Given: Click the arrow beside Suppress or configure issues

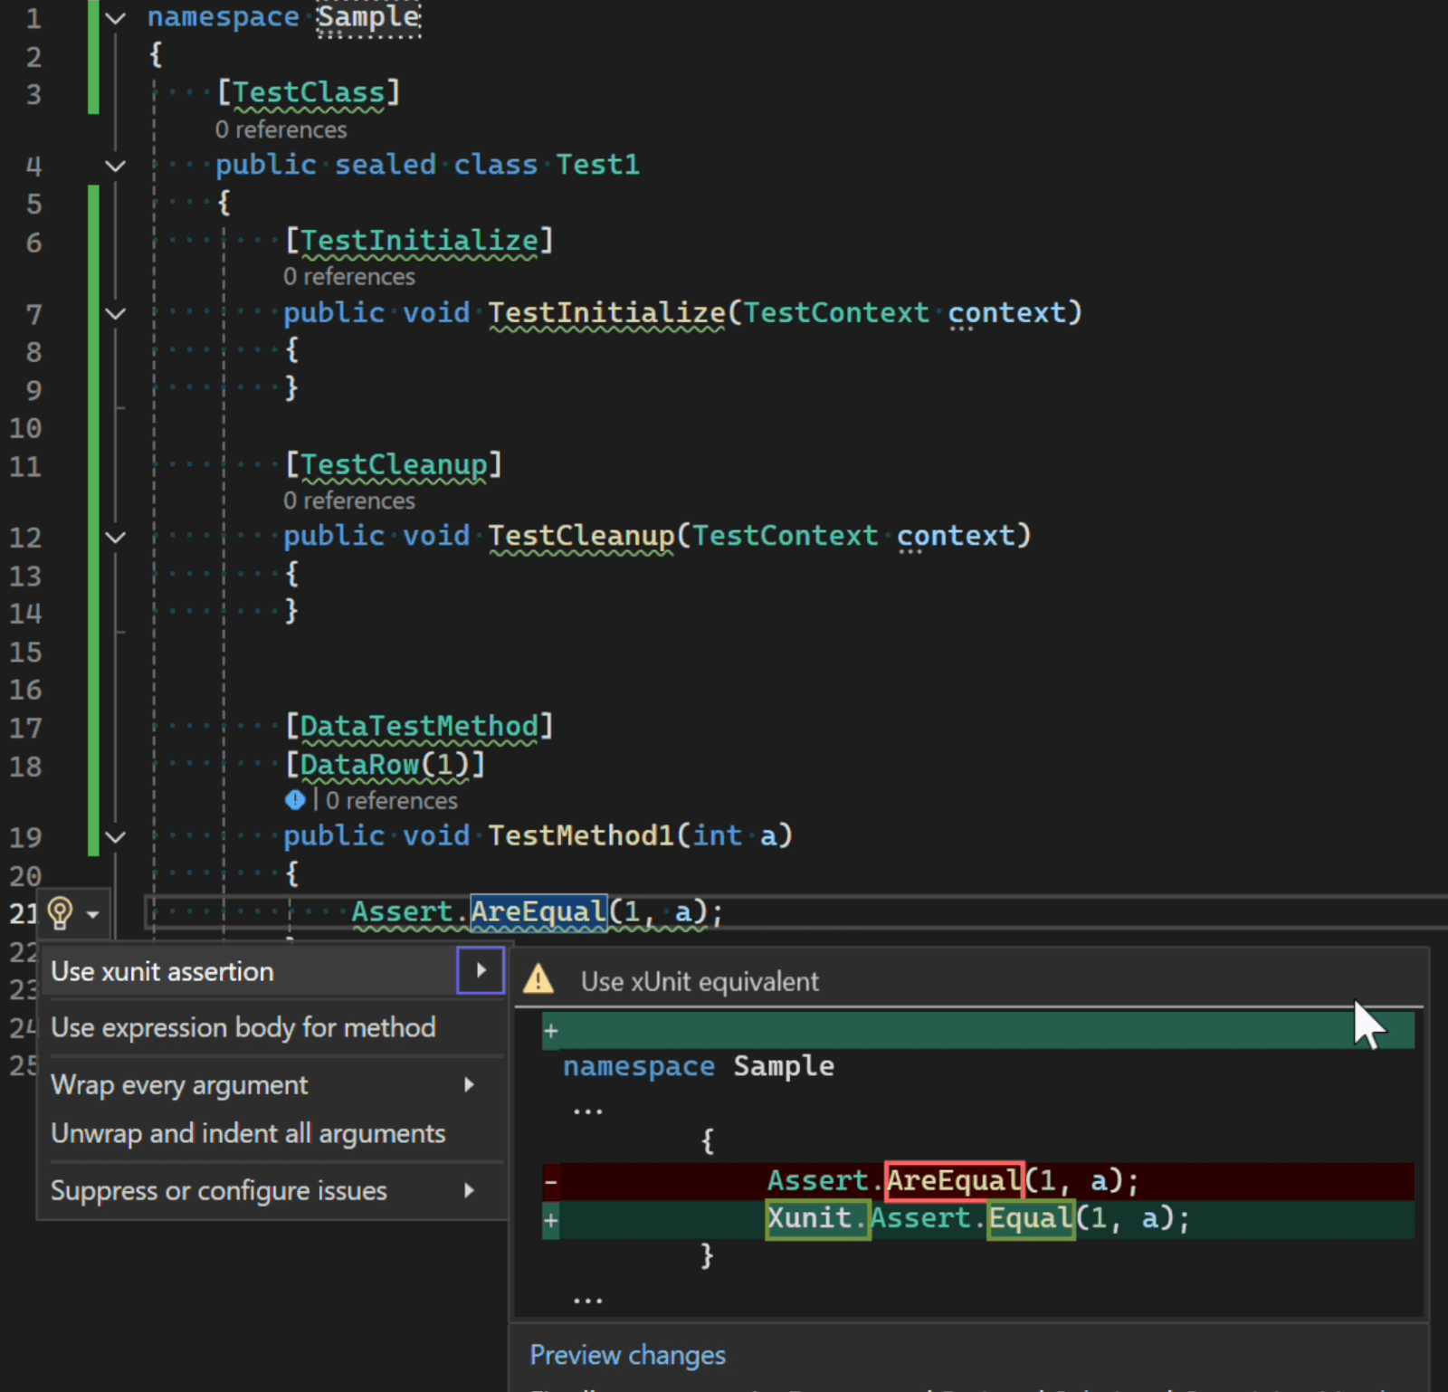Looking at the screenshot, I should tap(469, 1190).
